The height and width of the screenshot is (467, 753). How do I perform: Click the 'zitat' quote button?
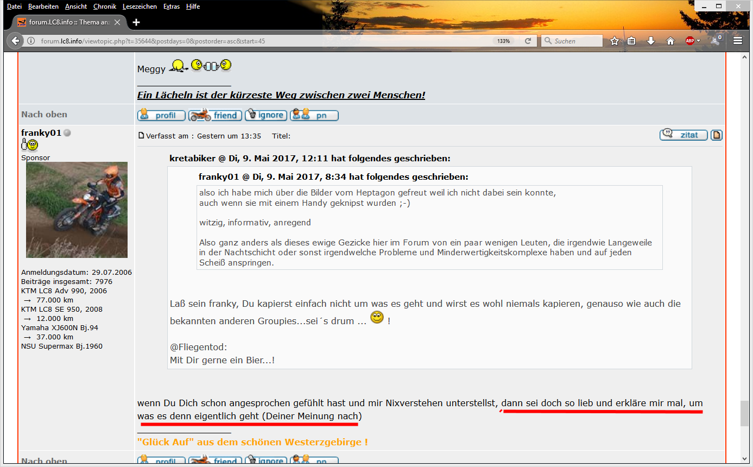(x=684, y=135)
